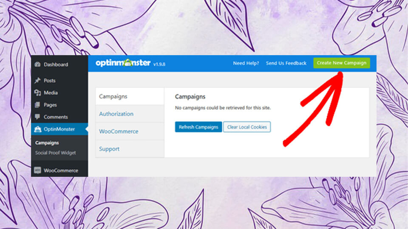
Task: Click Clear Local Cookies button
Action: click(x=247, y=127)
